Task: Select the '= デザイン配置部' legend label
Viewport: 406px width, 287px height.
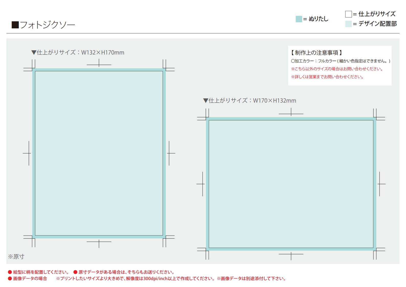Action: 375,24
